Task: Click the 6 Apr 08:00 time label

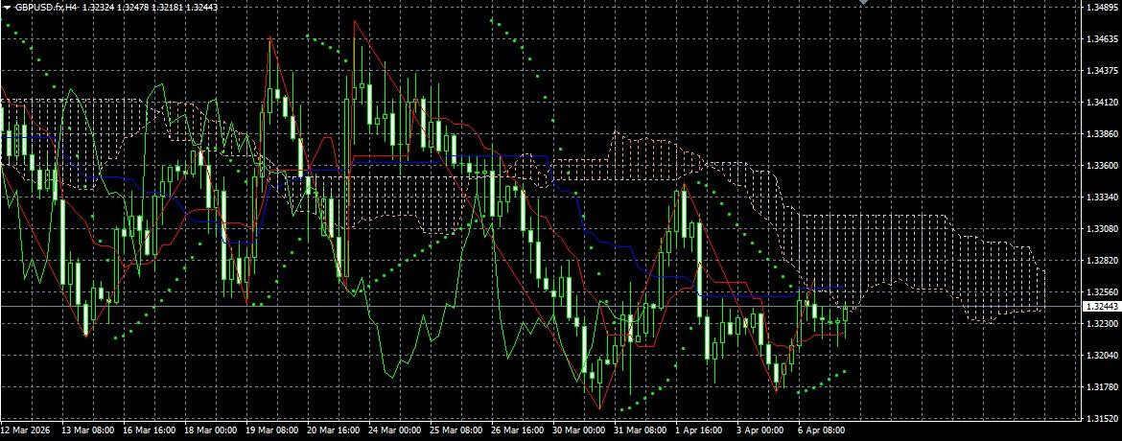Action: pyautogui.click(x=823, y=431)
